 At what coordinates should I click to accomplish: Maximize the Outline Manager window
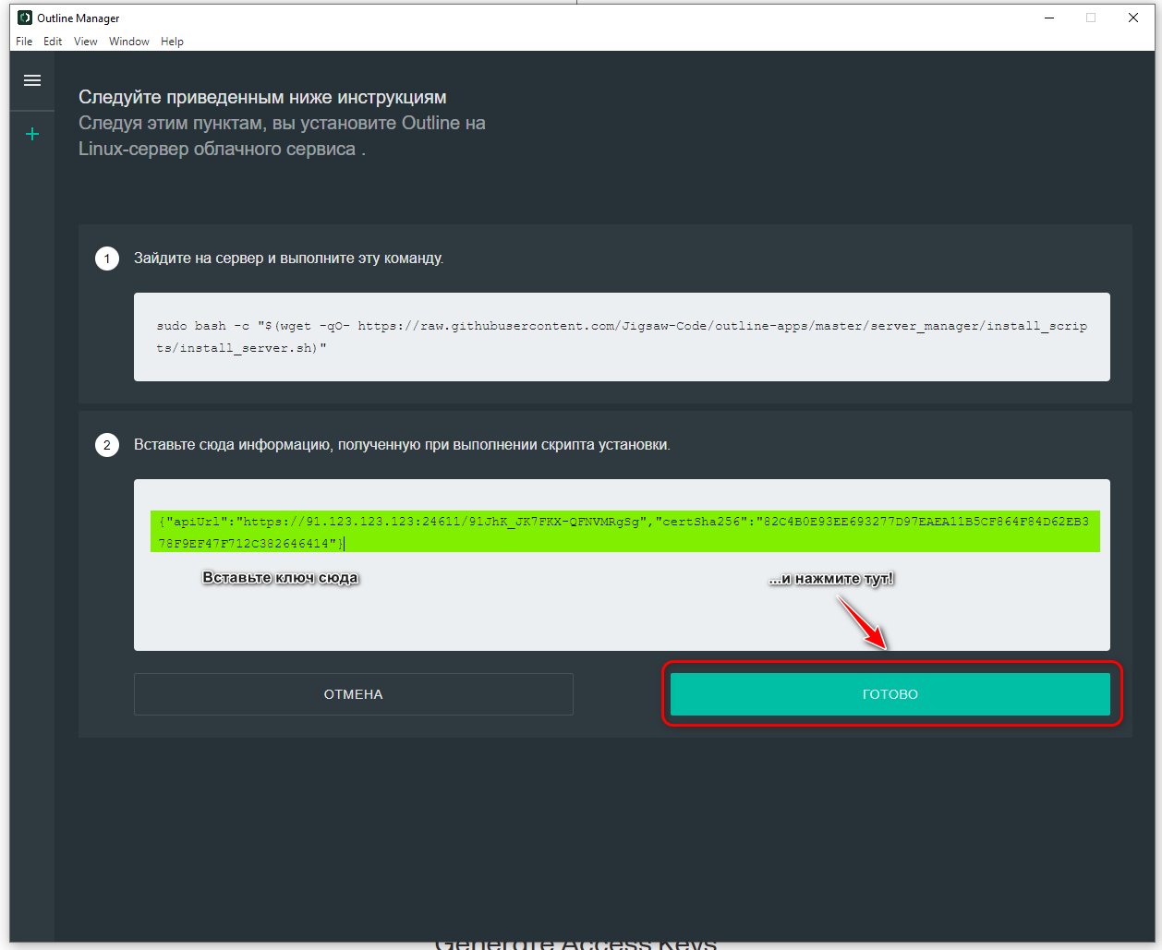[x=1091, y=18]
